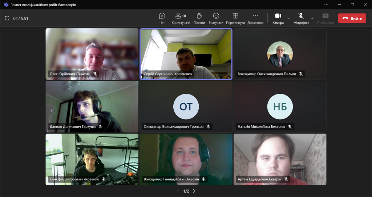Viewport: 372px width, 197px height.
Task: Open Додатково more actions menu
Action: tap(255, 18)
